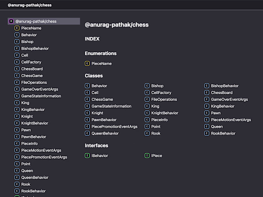Click the class icon beside Pawn in Classes index
The height and width of the screenshot is (197, 263).
[x=207, y=113]
